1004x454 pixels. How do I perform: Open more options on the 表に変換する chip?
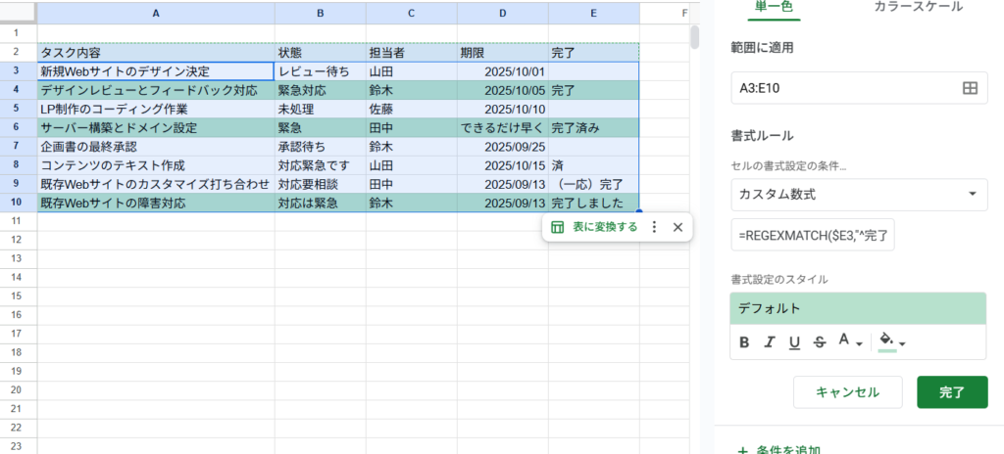tap(655, 227)
